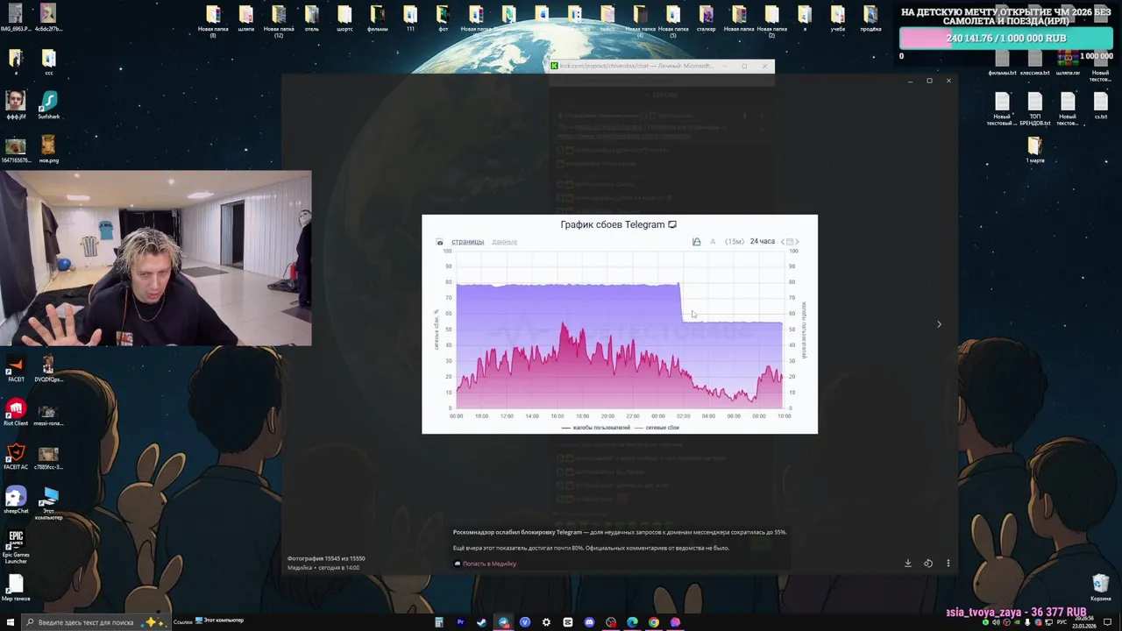This screenshot has width=1122, height=631.
Task: Open Steam from the taskbar
Action: [x=481, y=622]
